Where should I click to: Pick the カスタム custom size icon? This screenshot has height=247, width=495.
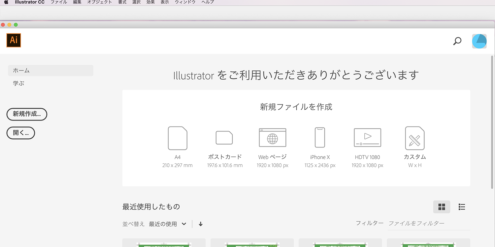[x=415, y=138]
